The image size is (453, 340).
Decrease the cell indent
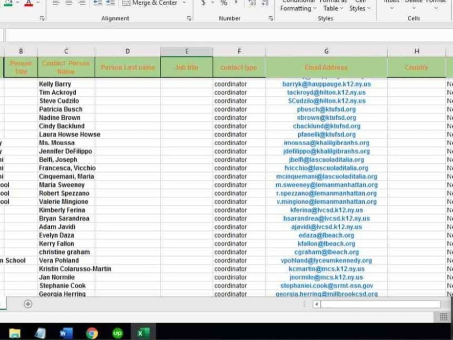pos(98,3)
